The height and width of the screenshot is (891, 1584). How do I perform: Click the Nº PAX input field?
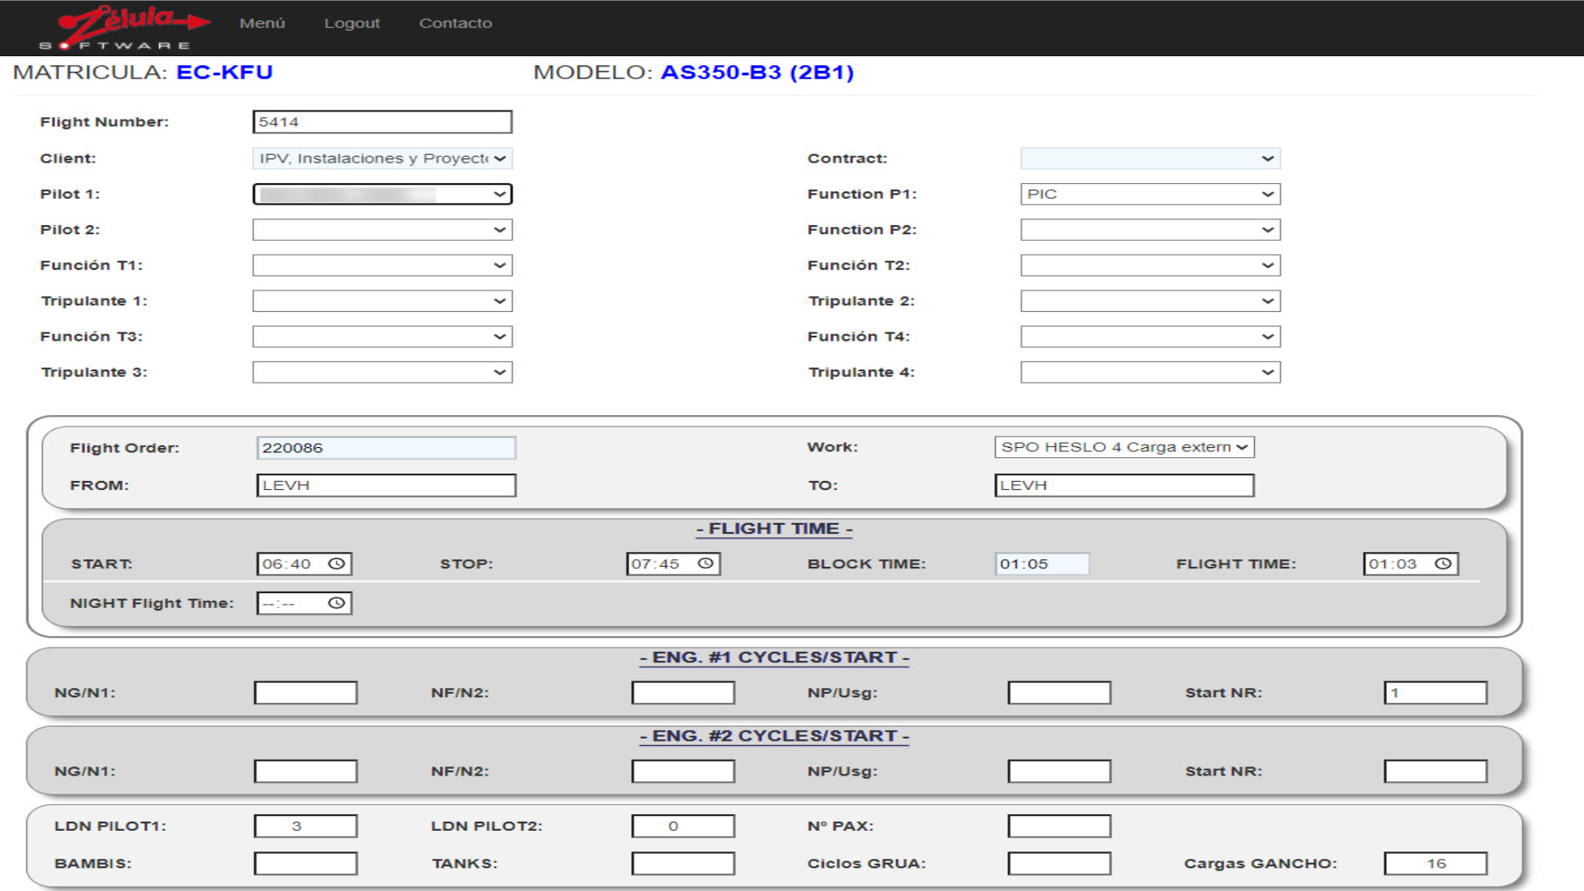coord(1059,826)
